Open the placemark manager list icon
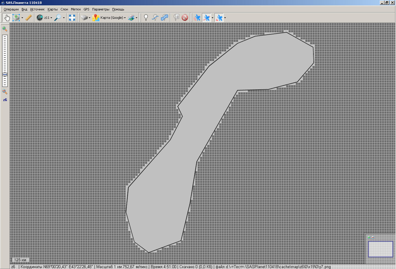 click(177, 18)
